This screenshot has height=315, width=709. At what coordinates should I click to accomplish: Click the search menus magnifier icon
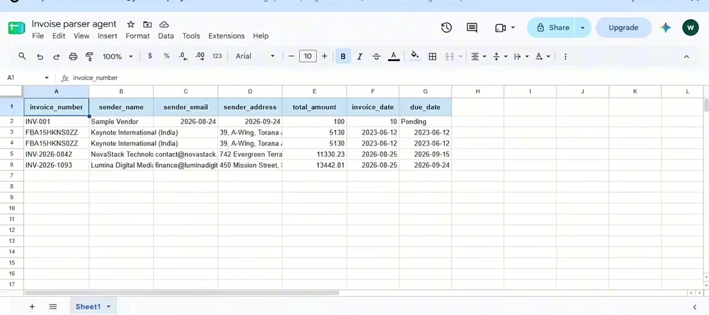coord(22,56)
